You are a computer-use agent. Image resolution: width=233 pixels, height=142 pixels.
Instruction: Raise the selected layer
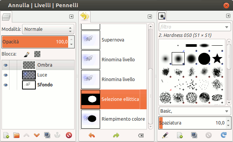pos(26,135)
